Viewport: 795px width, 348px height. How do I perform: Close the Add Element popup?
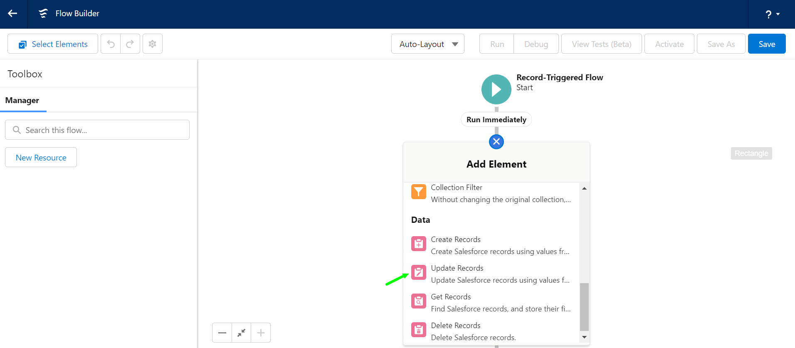coord(496,142)
